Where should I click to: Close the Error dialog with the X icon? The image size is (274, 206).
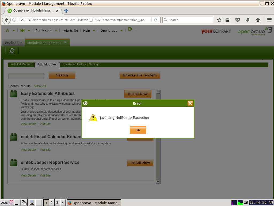tap(190, 103)
